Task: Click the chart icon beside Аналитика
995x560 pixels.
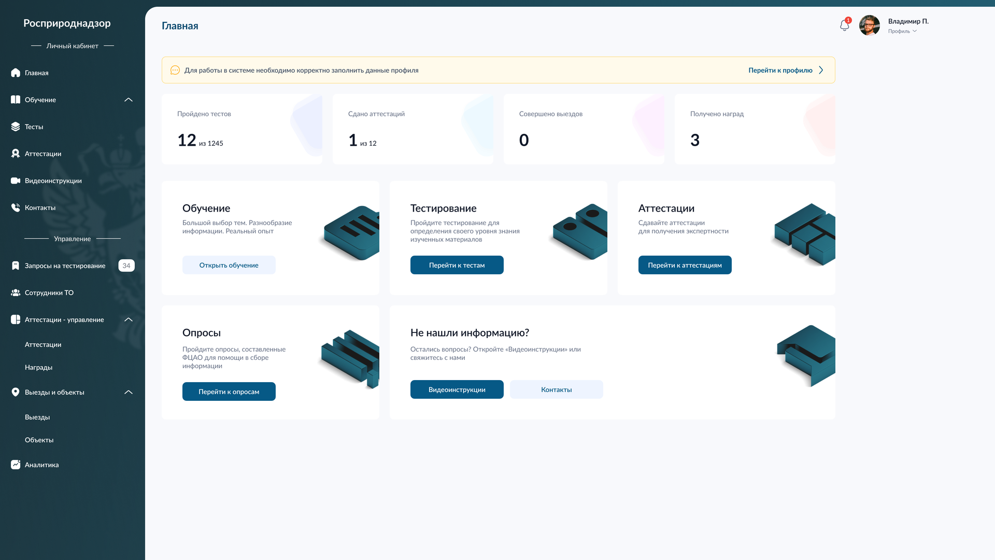Action: (16, 465)
